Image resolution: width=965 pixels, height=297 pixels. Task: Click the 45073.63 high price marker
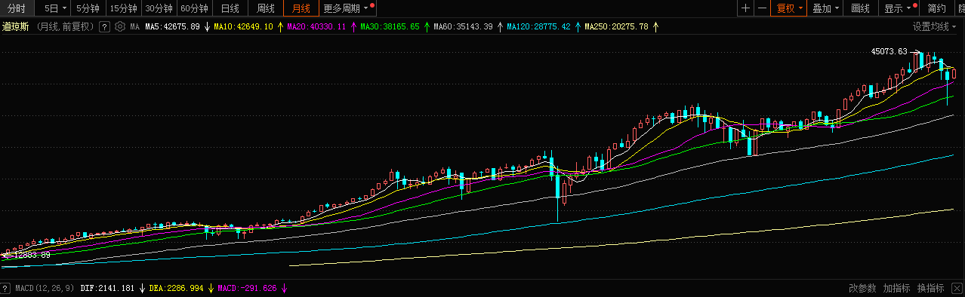[x=889, y=51]
